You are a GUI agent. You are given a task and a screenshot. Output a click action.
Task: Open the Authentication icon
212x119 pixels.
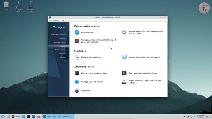pos(77,32)
